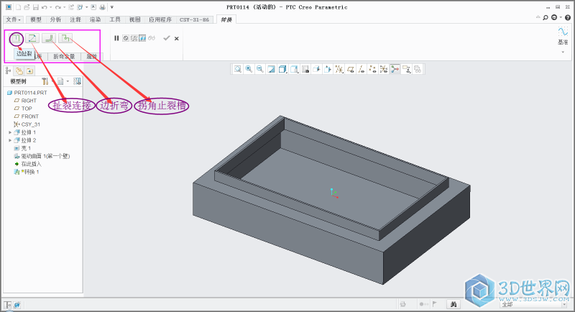575x312 pixels.
Task: Toggle datum plane display
Action: pyautogui.click(x=351, y=69)
